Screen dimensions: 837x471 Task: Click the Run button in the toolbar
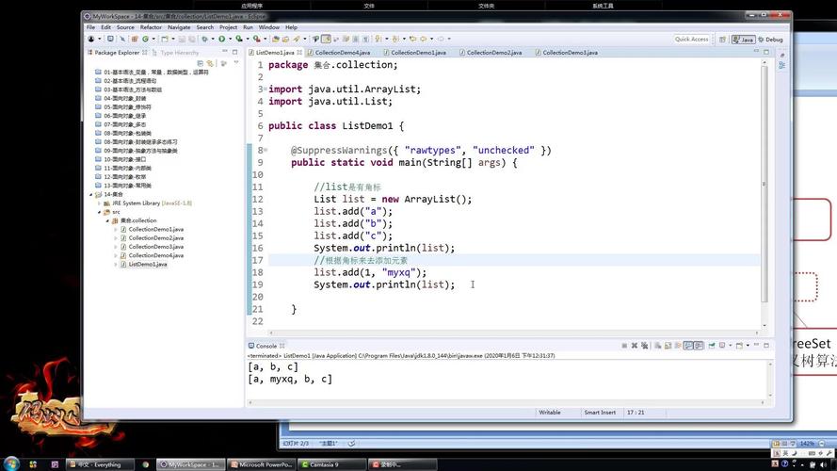point(222,39)
